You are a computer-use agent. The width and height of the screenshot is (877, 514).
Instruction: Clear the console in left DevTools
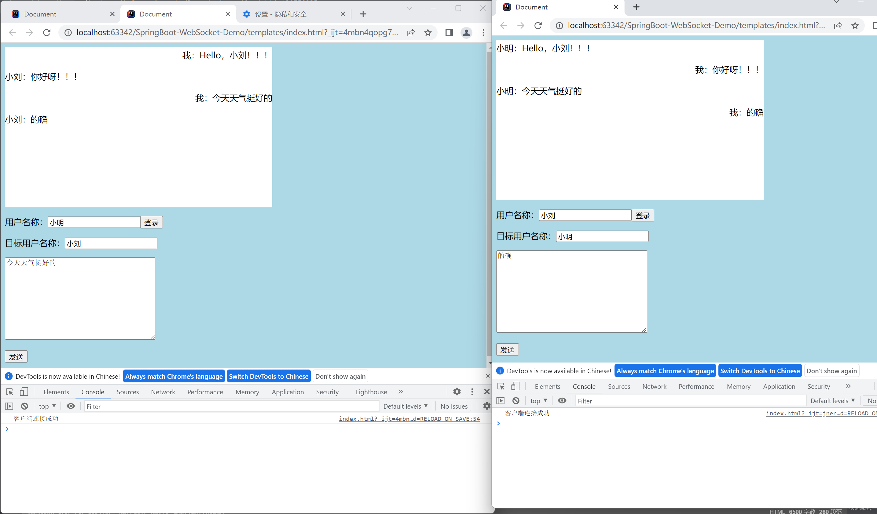[24, 406]
